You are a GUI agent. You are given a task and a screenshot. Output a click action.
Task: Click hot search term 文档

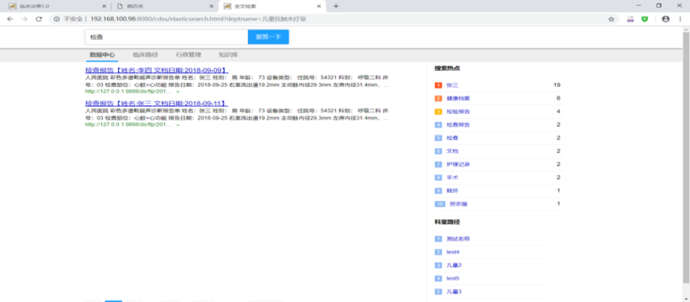click(x=452, y=151)
